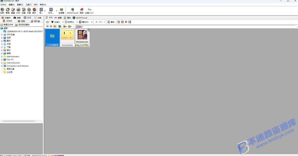
Task: Click the green refresh folder icon in path toolbar
Action: 60,26
